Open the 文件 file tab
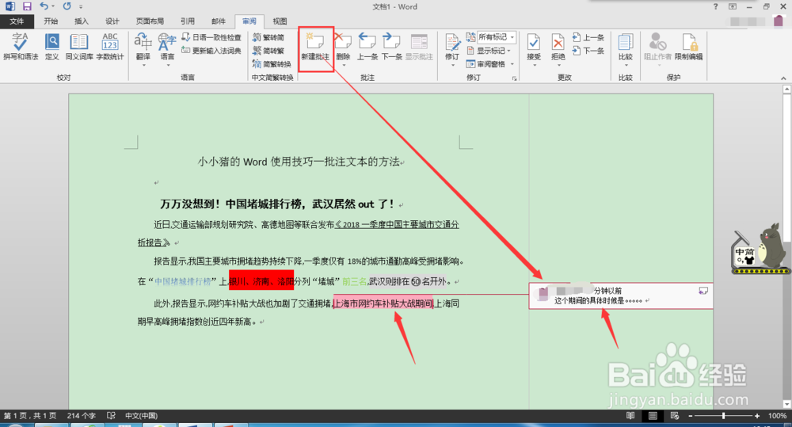 [17, 21]
